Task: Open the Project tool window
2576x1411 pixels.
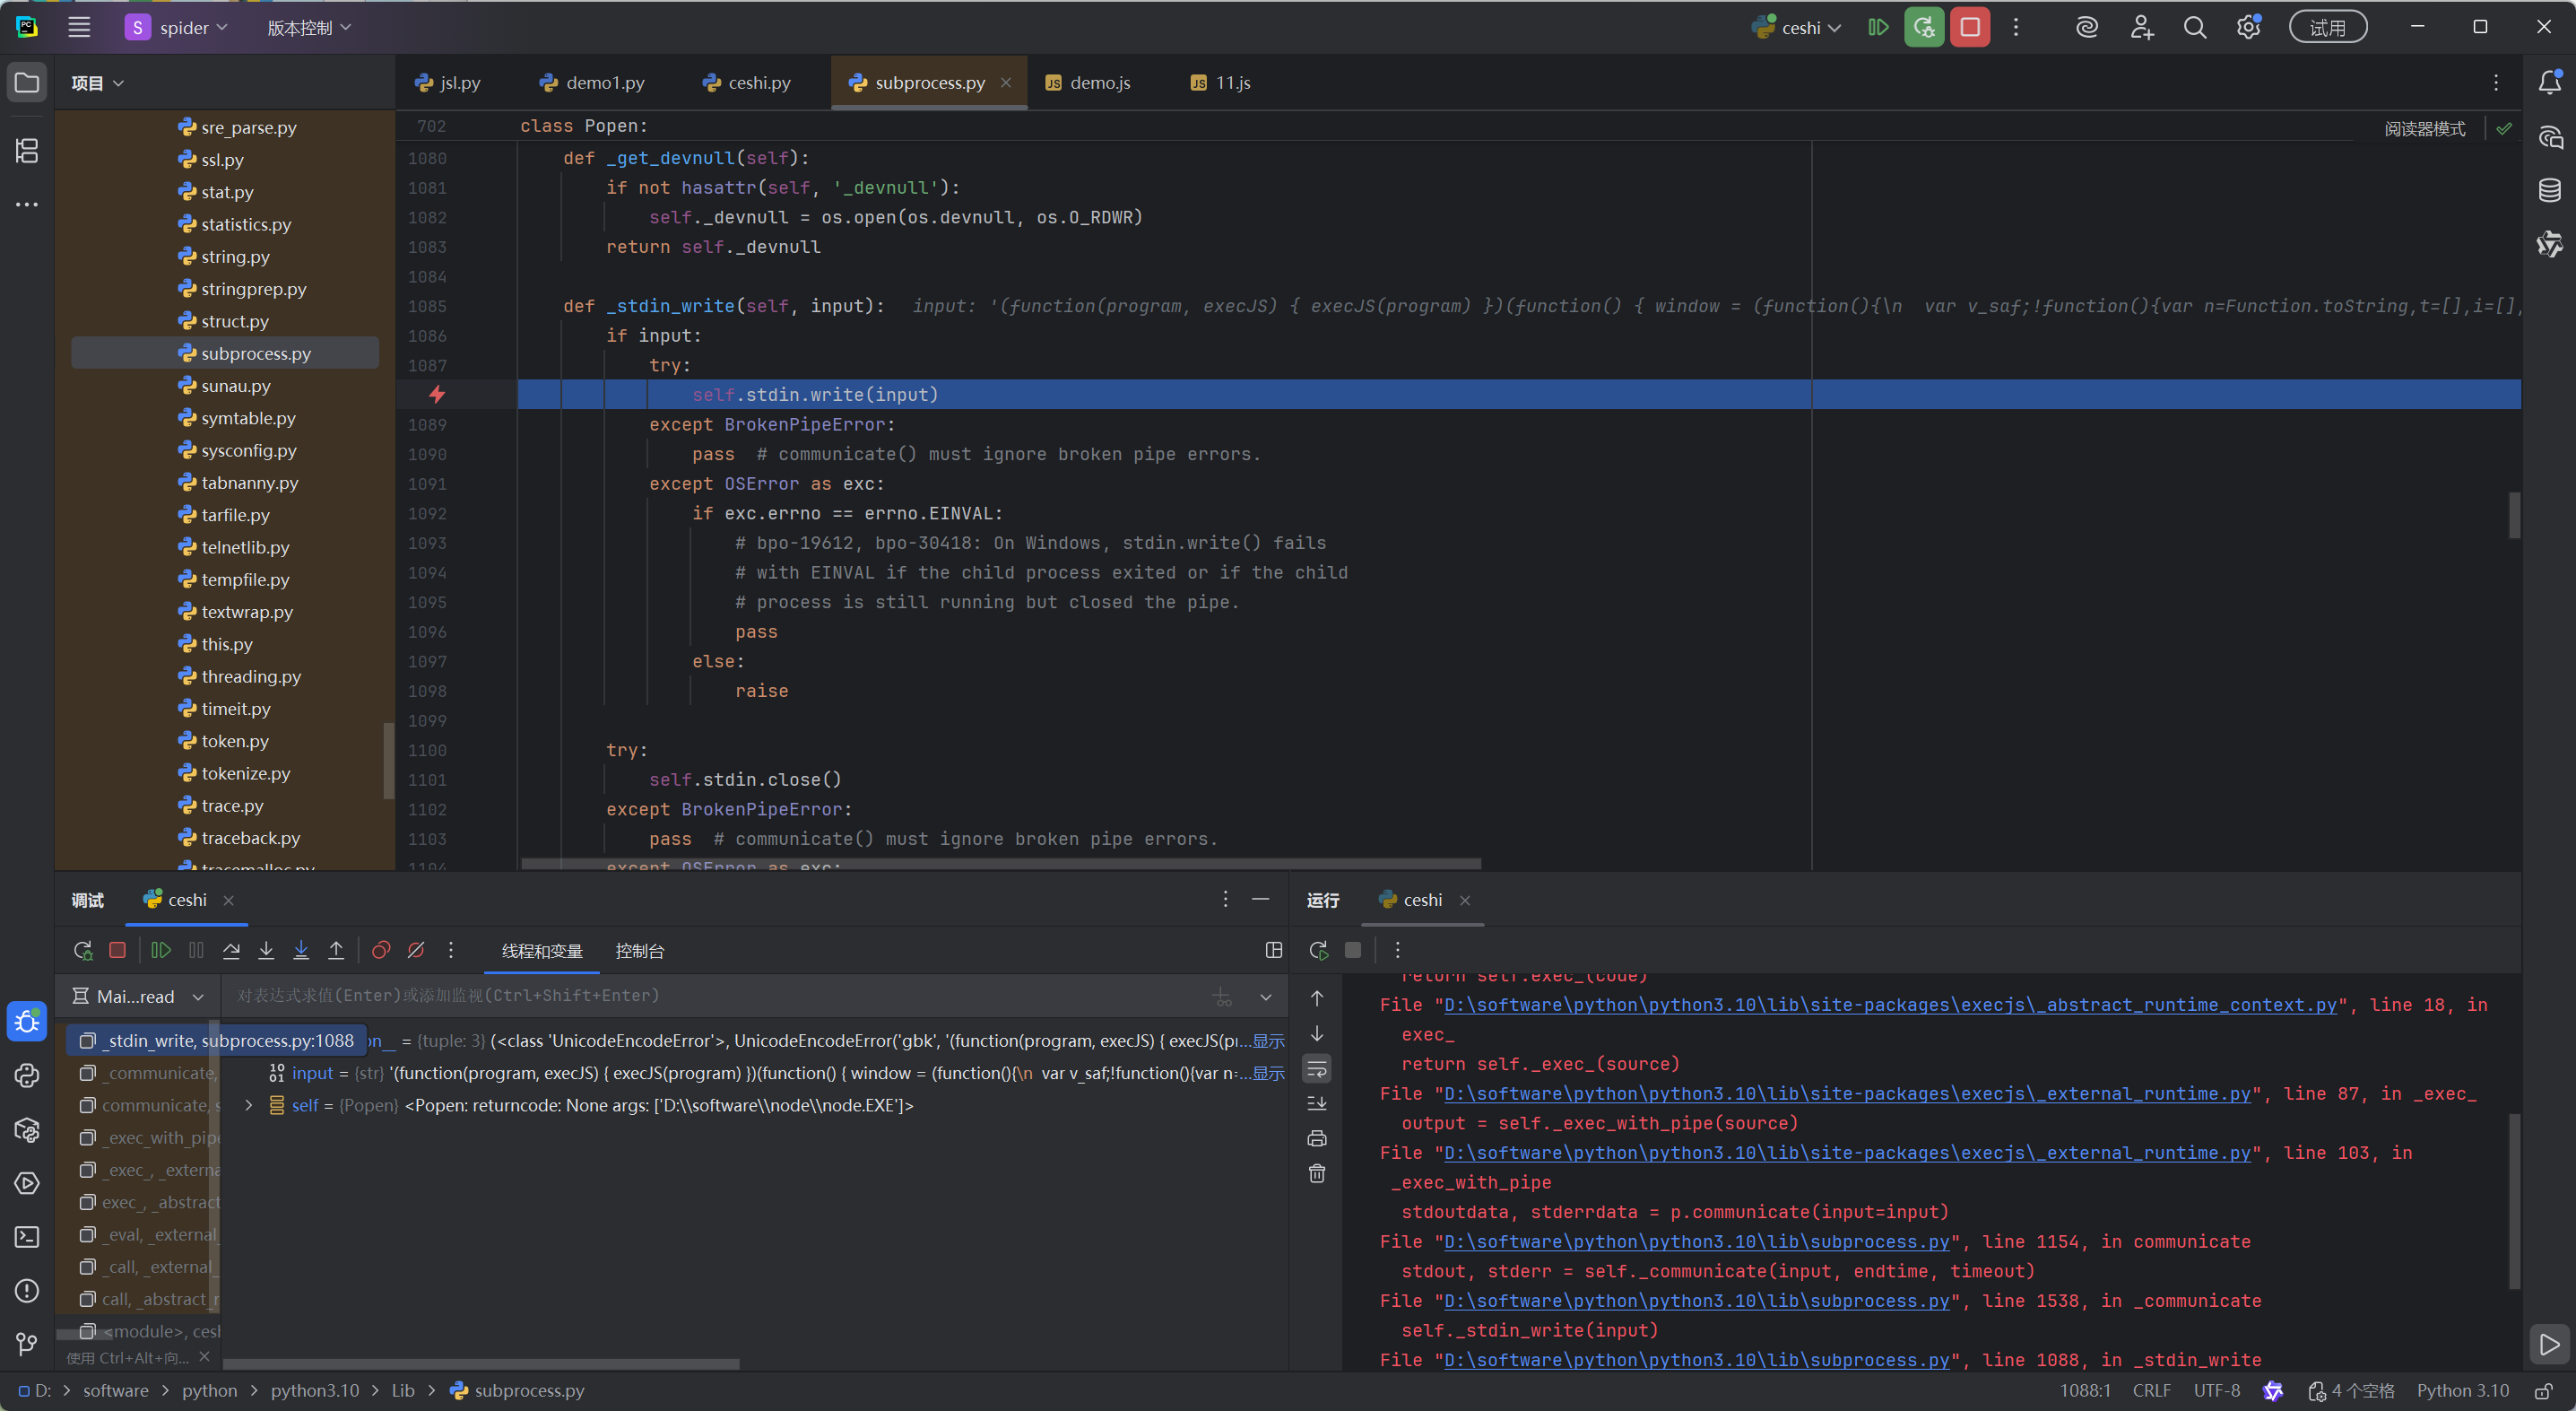Action: tap(27, 82)
